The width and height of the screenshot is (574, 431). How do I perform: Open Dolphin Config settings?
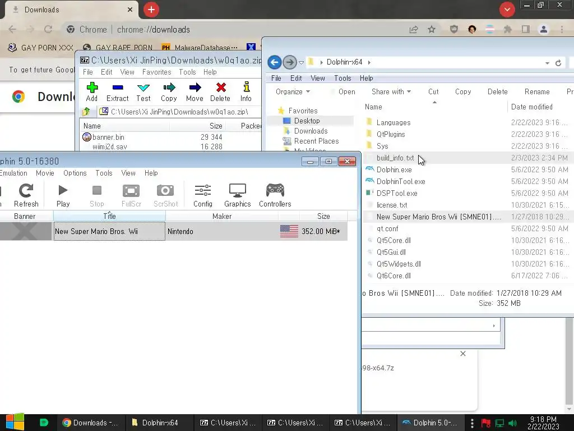(x=203, y=195)
